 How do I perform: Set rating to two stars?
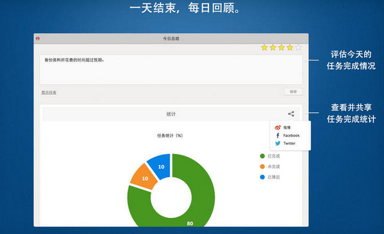pyautogui.click(x=273, y=47)
